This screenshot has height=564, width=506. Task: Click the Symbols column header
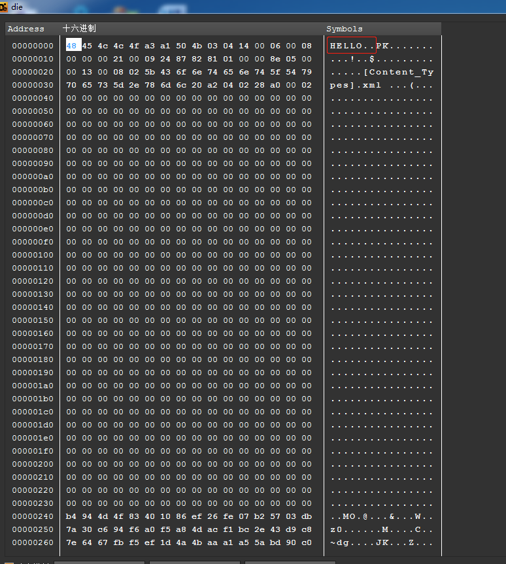[345, 29]
